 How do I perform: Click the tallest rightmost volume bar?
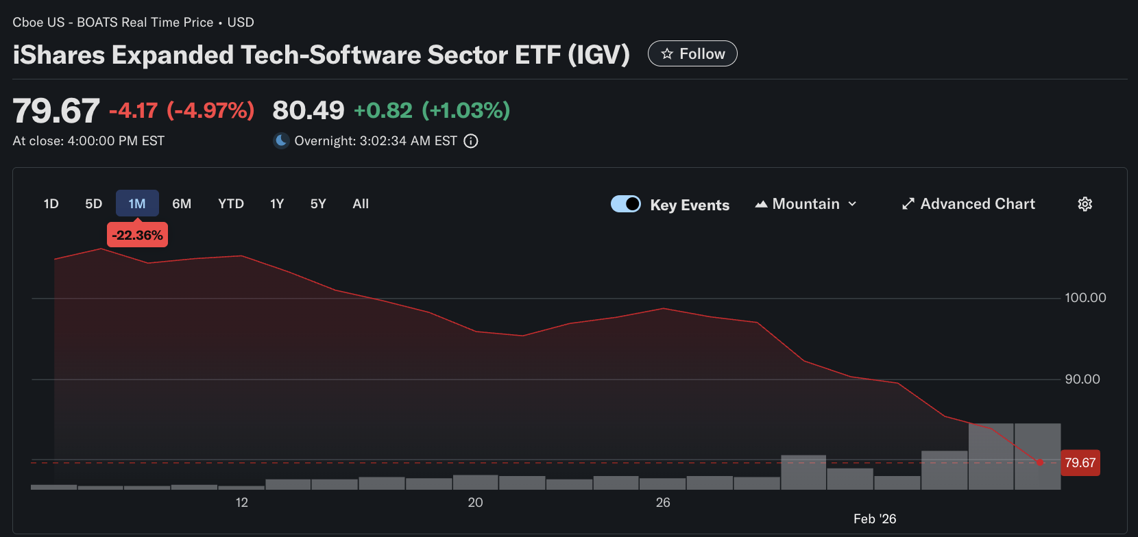tap(1037, 456)
